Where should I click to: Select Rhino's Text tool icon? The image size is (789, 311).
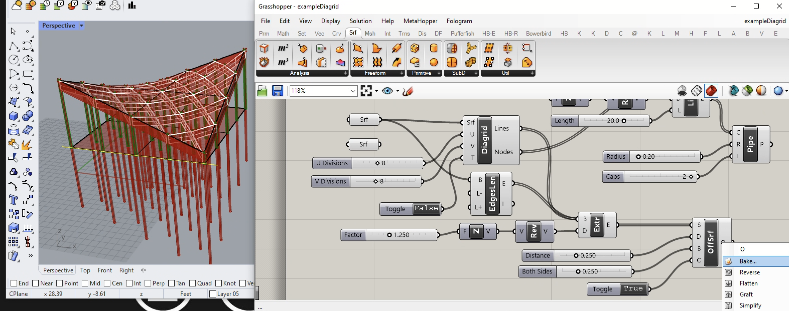coord(13,200)
